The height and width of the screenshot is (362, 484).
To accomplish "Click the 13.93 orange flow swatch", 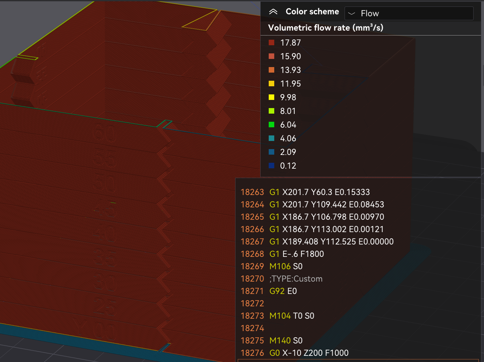I will 271,70.
